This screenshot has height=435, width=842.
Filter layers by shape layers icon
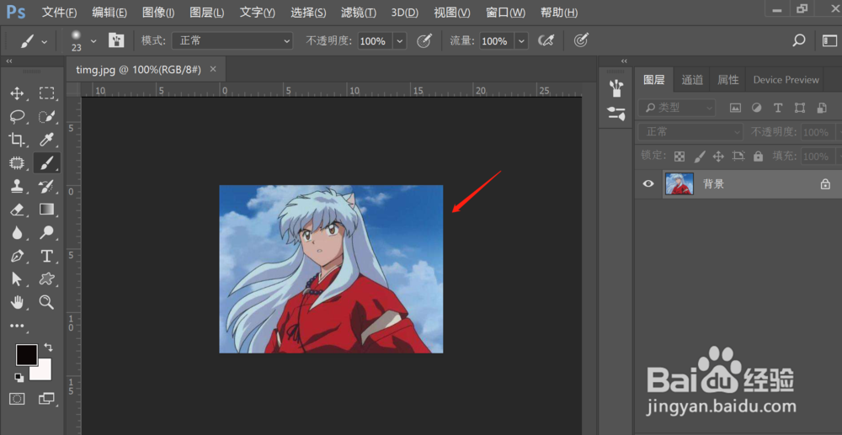pyautogui.click(x=800, y=108)
